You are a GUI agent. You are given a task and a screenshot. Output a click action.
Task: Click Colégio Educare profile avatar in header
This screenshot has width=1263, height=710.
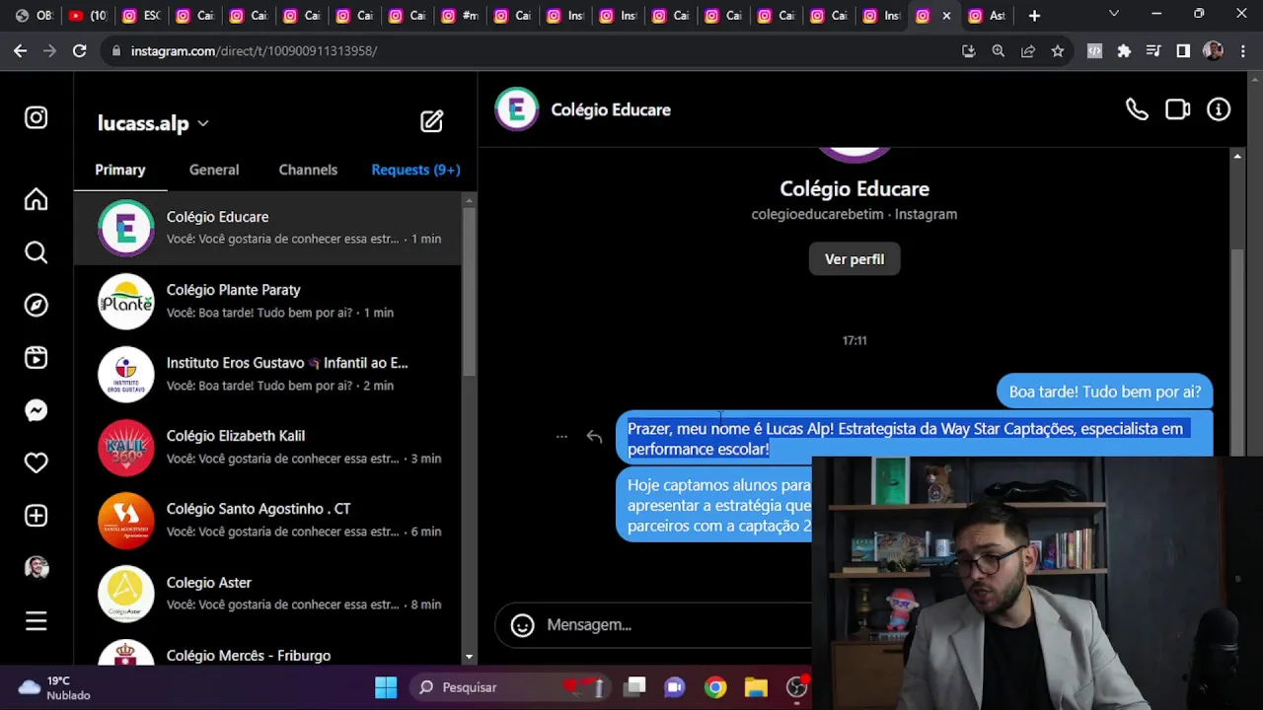(x=516, y=109)
